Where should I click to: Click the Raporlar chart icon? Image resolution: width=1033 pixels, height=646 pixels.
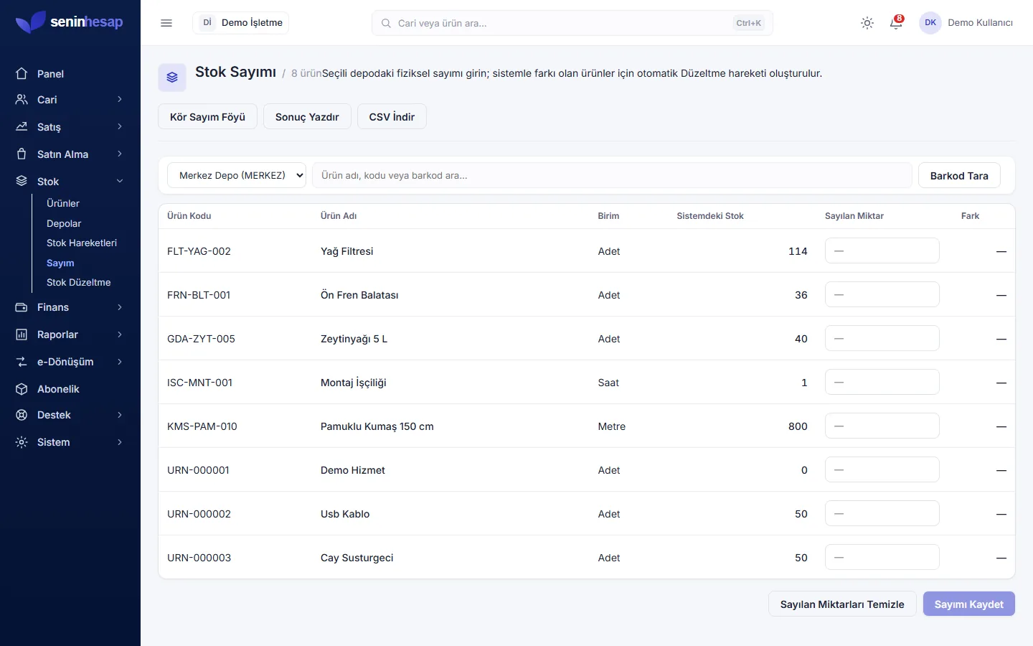click(x=22, y=334)
